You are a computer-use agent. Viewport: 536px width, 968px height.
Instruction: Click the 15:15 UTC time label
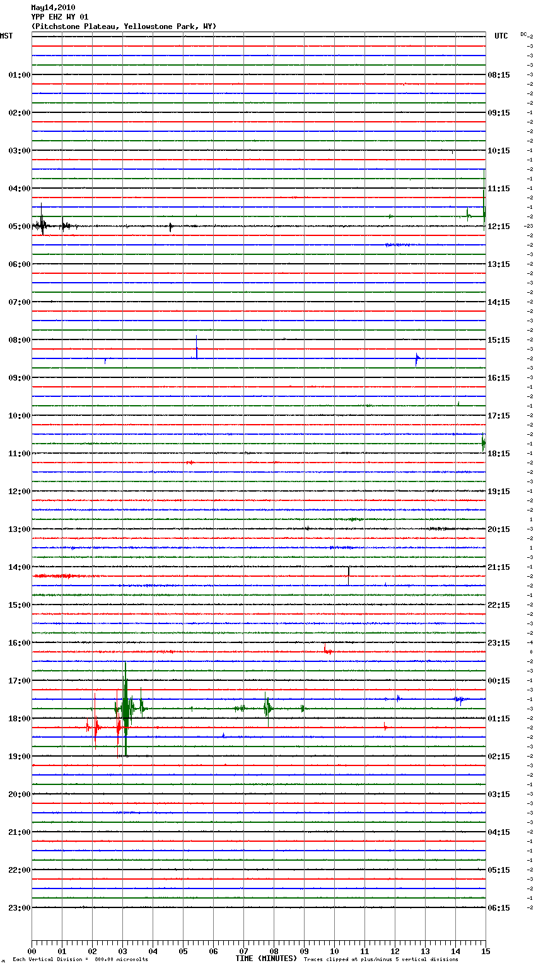(499, 340)
